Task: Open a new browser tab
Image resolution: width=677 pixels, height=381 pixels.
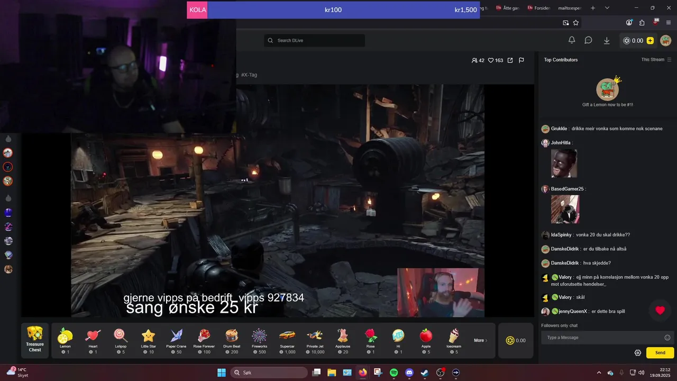Action: (593, 8)
